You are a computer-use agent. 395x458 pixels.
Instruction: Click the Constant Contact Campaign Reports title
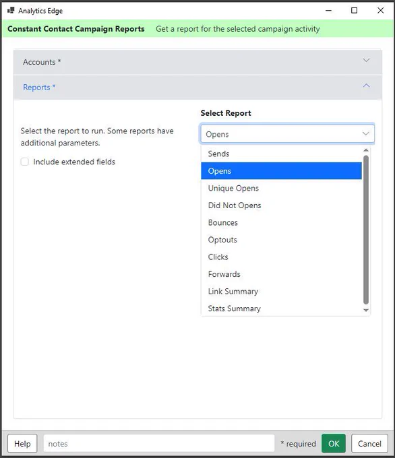tap(76, 29)
